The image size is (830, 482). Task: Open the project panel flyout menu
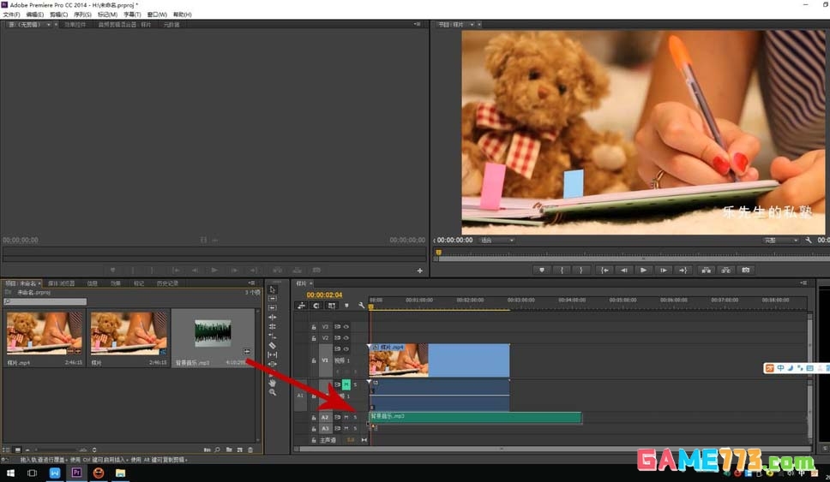(x=251, y=283)
